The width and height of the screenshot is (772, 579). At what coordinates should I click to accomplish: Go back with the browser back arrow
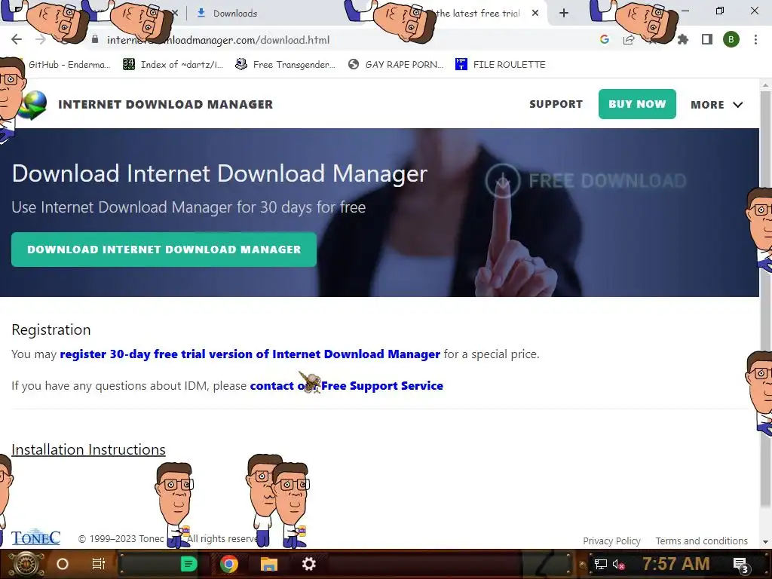(x=17, y=40)
